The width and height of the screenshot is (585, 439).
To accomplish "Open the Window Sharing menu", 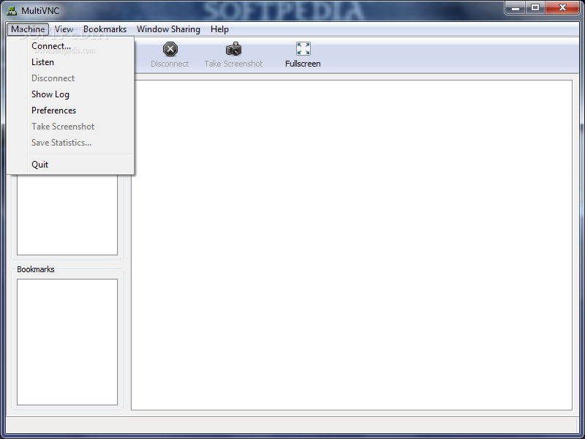I will coord(168,29).
